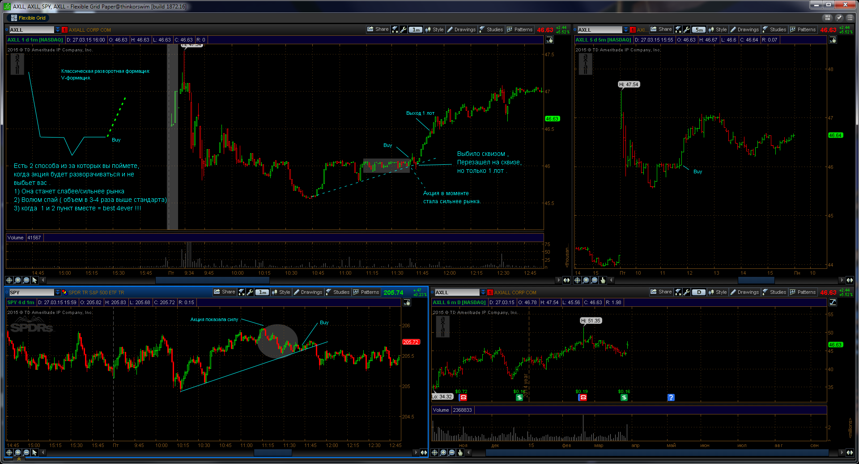The width and height of the screenshot is (859, 464).
Task: Zoom out icon below SPY chart
Action: [26, 452]
